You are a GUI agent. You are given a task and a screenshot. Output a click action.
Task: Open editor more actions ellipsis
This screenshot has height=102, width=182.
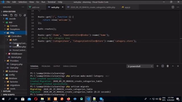178,7
